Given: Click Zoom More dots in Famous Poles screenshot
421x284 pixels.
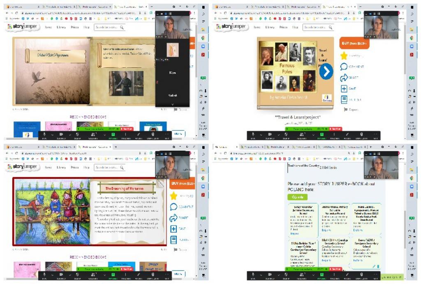Looking at the screenshot, I should [x=376, y=134].
